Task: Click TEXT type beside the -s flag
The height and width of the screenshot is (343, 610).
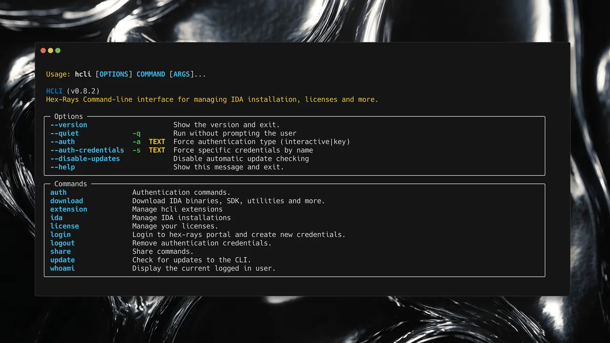Action: (x=157, y=150)
